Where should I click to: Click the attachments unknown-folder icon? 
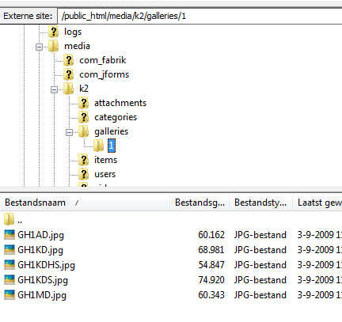click(84, 103)
